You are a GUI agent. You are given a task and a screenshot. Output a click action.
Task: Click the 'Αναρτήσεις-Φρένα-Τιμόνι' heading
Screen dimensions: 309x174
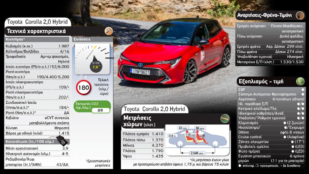(264, 15)
